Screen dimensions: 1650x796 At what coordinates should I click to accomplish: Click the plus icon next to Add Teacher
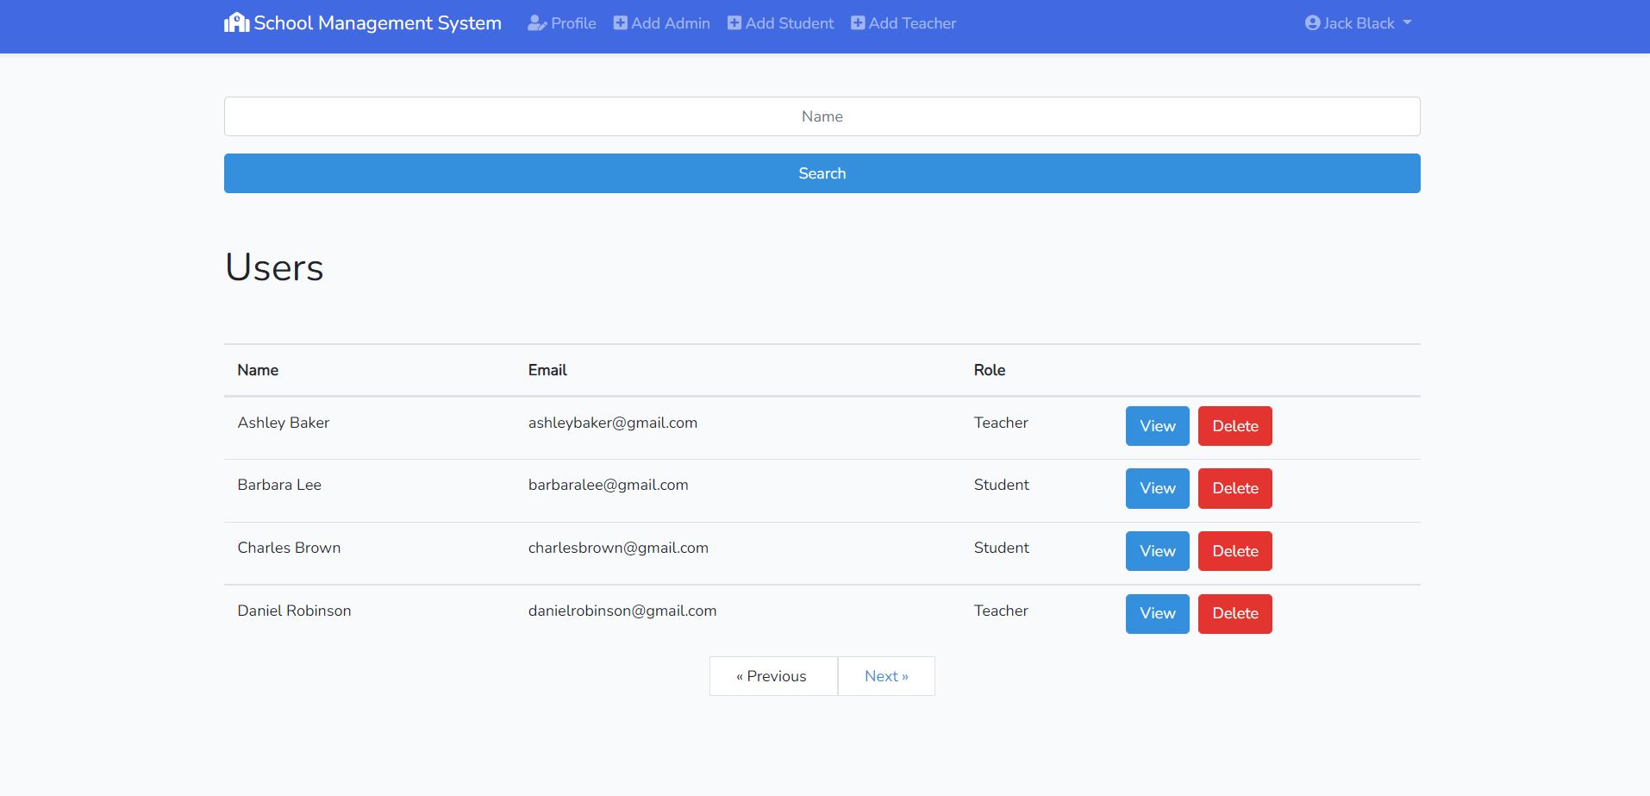click(x=856, y=23)
